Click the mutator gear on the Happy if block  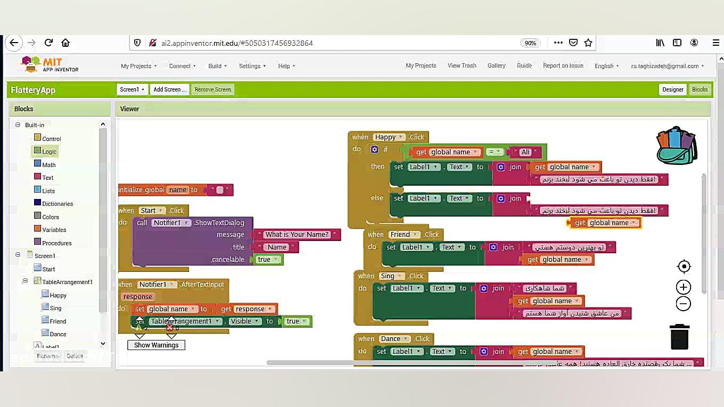point(375,149)
